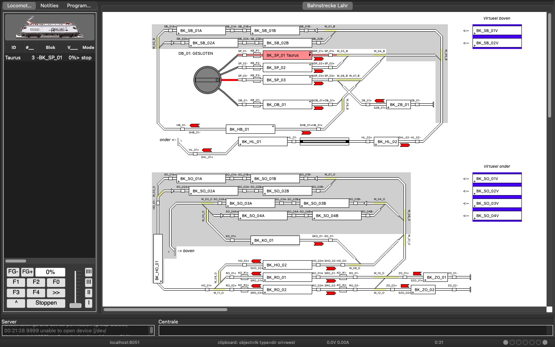Open the Program... tab
The width and height of the screenshot is (555, 347).
(x=79, y=6)
